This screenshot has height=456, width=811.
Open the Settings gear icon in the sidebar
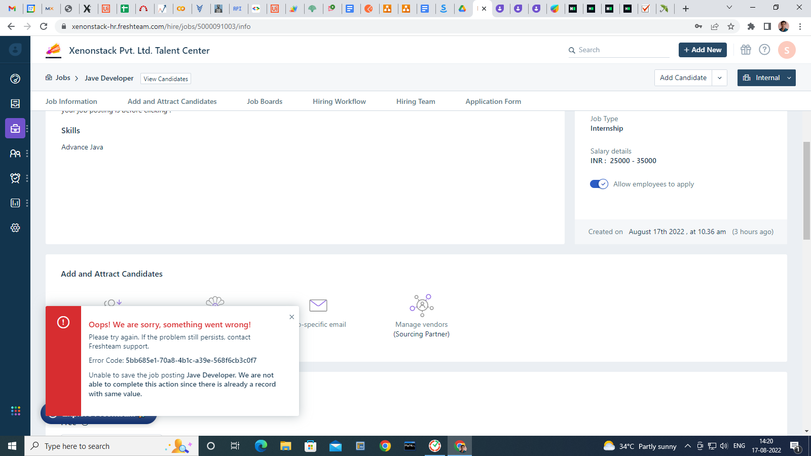click(15, 227)
